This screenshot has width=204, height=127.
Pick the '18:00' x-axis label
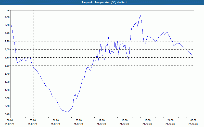point(148,120)
